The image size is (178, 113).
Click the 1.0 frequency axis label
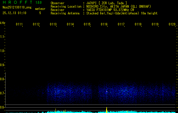[x=3, y=51]
